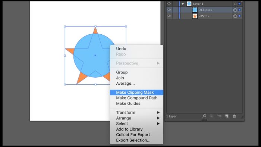This screenshot has height=147, width=261.
Task: Open the Select submenu
Action: point(136,123)
